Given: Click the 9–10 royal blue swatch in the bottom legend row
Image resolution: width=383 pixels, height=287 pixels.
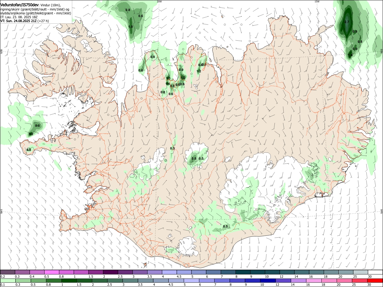Looking at the screenshot, I should [253, 281].
